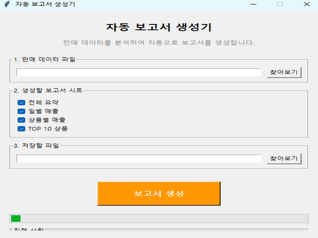Viewport: 318px width, 238px height.
Task: Click the feather app icon in title bar
Action: click(x=6, y=4)
